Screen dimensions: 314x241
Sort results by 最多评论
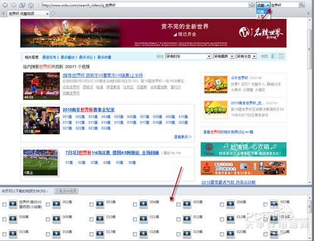pyautogui.click(x=86, y=57)
